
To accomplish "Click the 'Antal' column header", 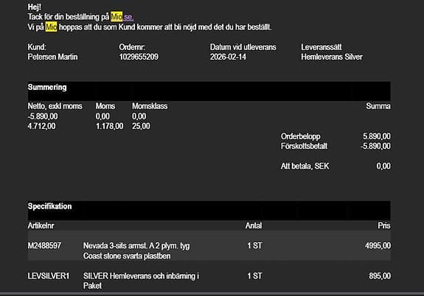I will [254, 225].
